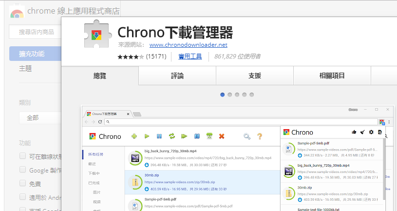Open the 實用工具 category link
Viewport: 397px width, 211px height.
(190, 57)
